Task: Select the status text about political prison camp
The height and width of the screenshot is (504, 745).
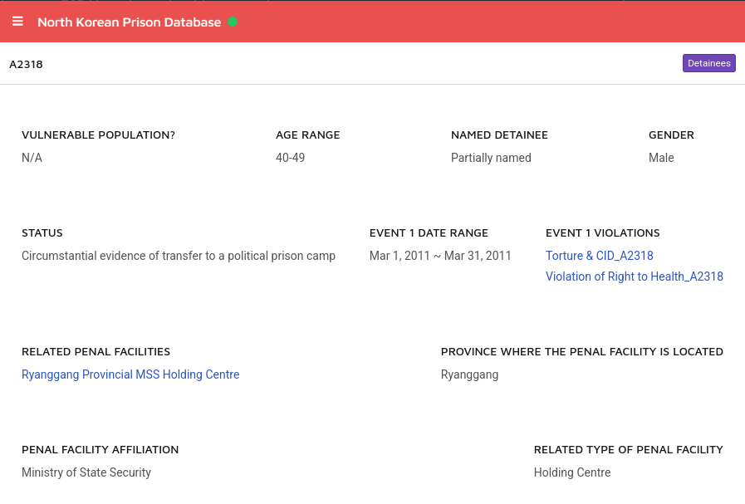Action: [x=179, y=256]
